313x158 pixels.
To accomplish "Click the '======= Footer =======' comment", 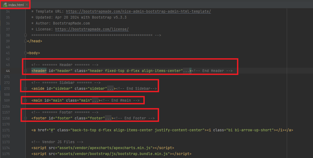I will (65, 112).
